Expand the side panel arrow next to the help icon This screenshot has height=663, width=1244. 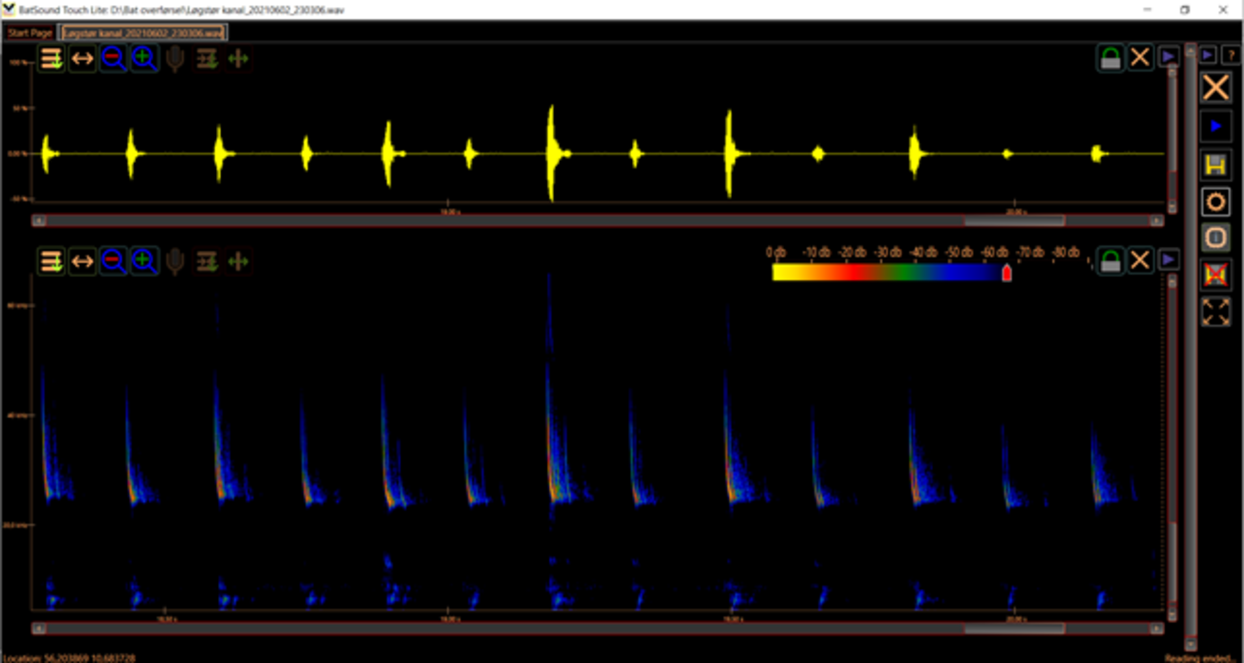(1208, 55)
